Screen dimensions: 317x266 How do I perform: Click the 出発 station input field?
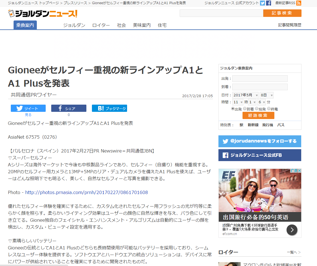point(260,78)
